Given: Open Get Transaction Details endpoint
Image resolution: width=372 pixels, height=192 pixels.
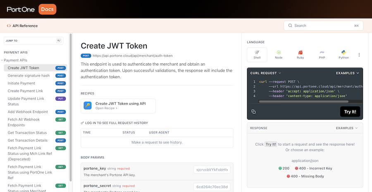Looking at the screenshot, I should (36, 140).
